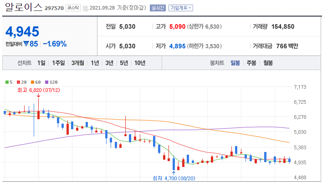Screen dimensions: 322x182
Task: Click the 4,488 price axis label
Action: 300,177
